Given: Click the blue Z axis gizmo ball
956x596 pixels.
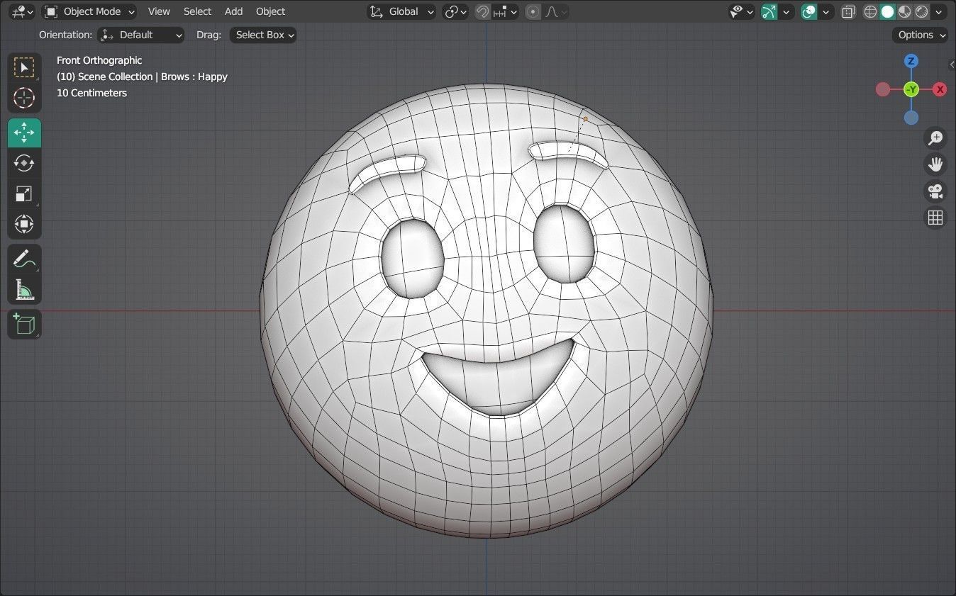Looking at the screenshot, I should [x=911, y=61].
